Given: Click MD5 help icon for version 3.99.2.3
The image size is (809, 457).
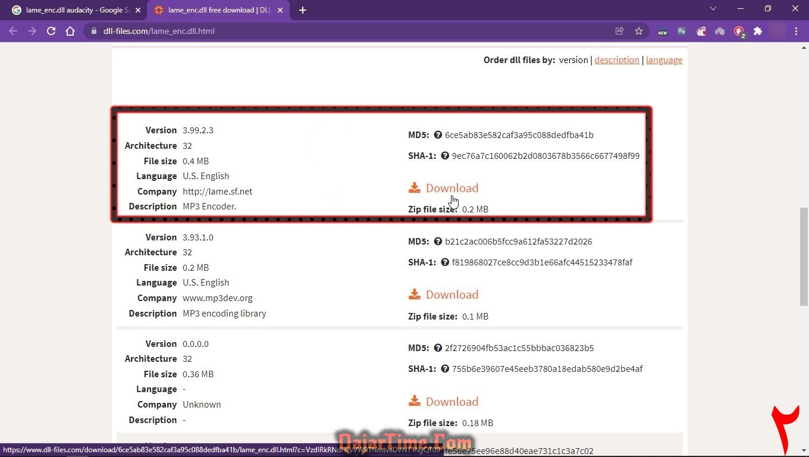Looking at the screenshot, I should point(438,135).
